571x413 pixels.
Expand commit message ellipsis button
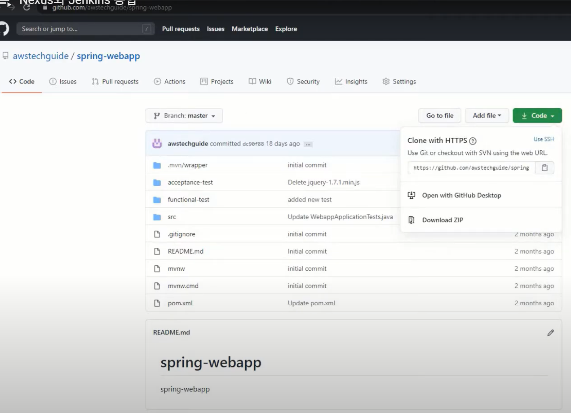click(x=308, y=144)
